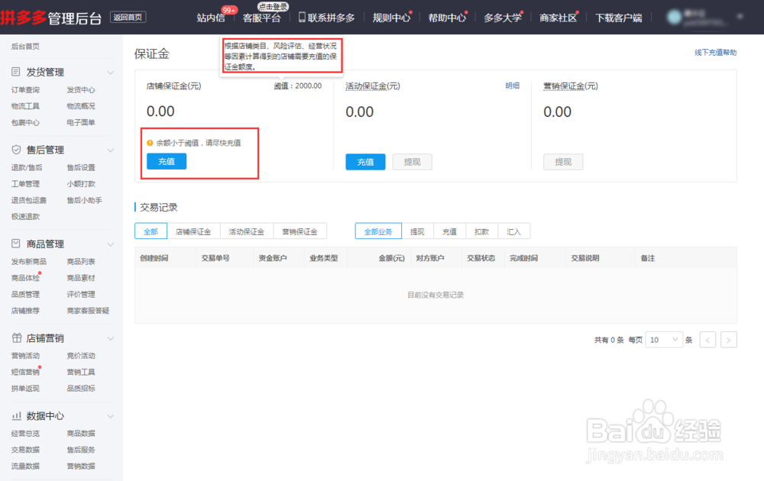Image resolution: width=764 pixels, height=481 pixels.
Task: Click 后台首页 in the sidebar
Action: [25, 47]
